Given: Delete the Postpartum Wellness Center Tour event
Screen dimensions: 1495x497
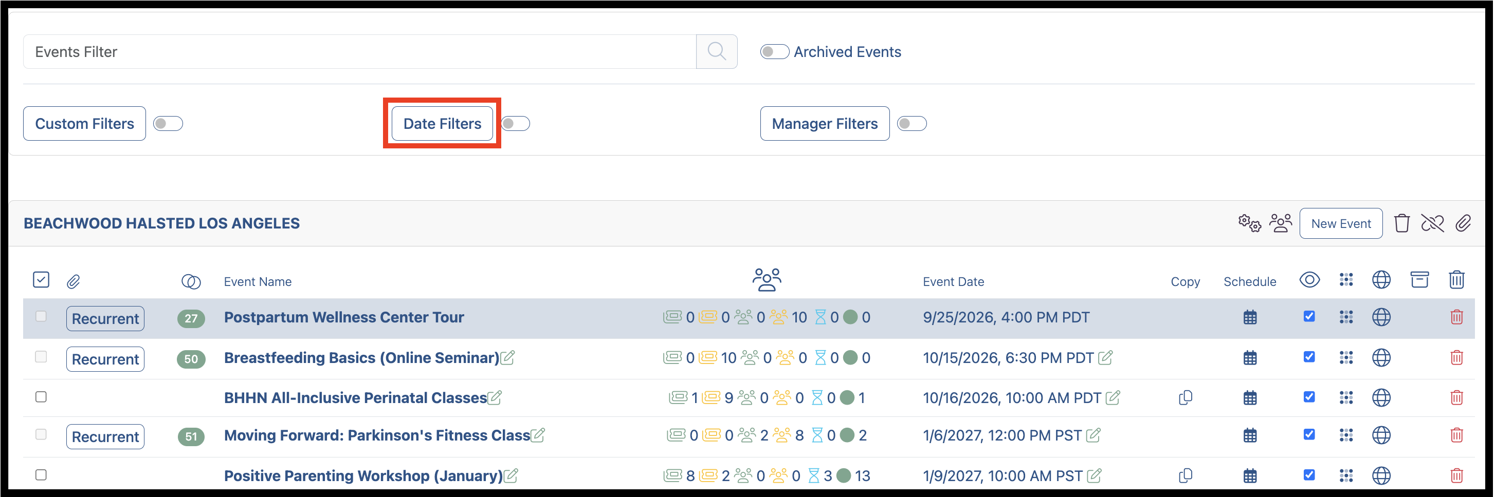Looking at the screenshot, I should (1456, 318).
